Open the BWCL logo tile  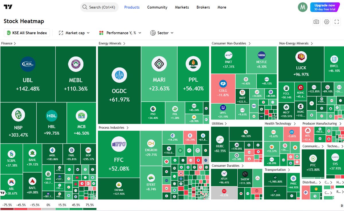334,59
